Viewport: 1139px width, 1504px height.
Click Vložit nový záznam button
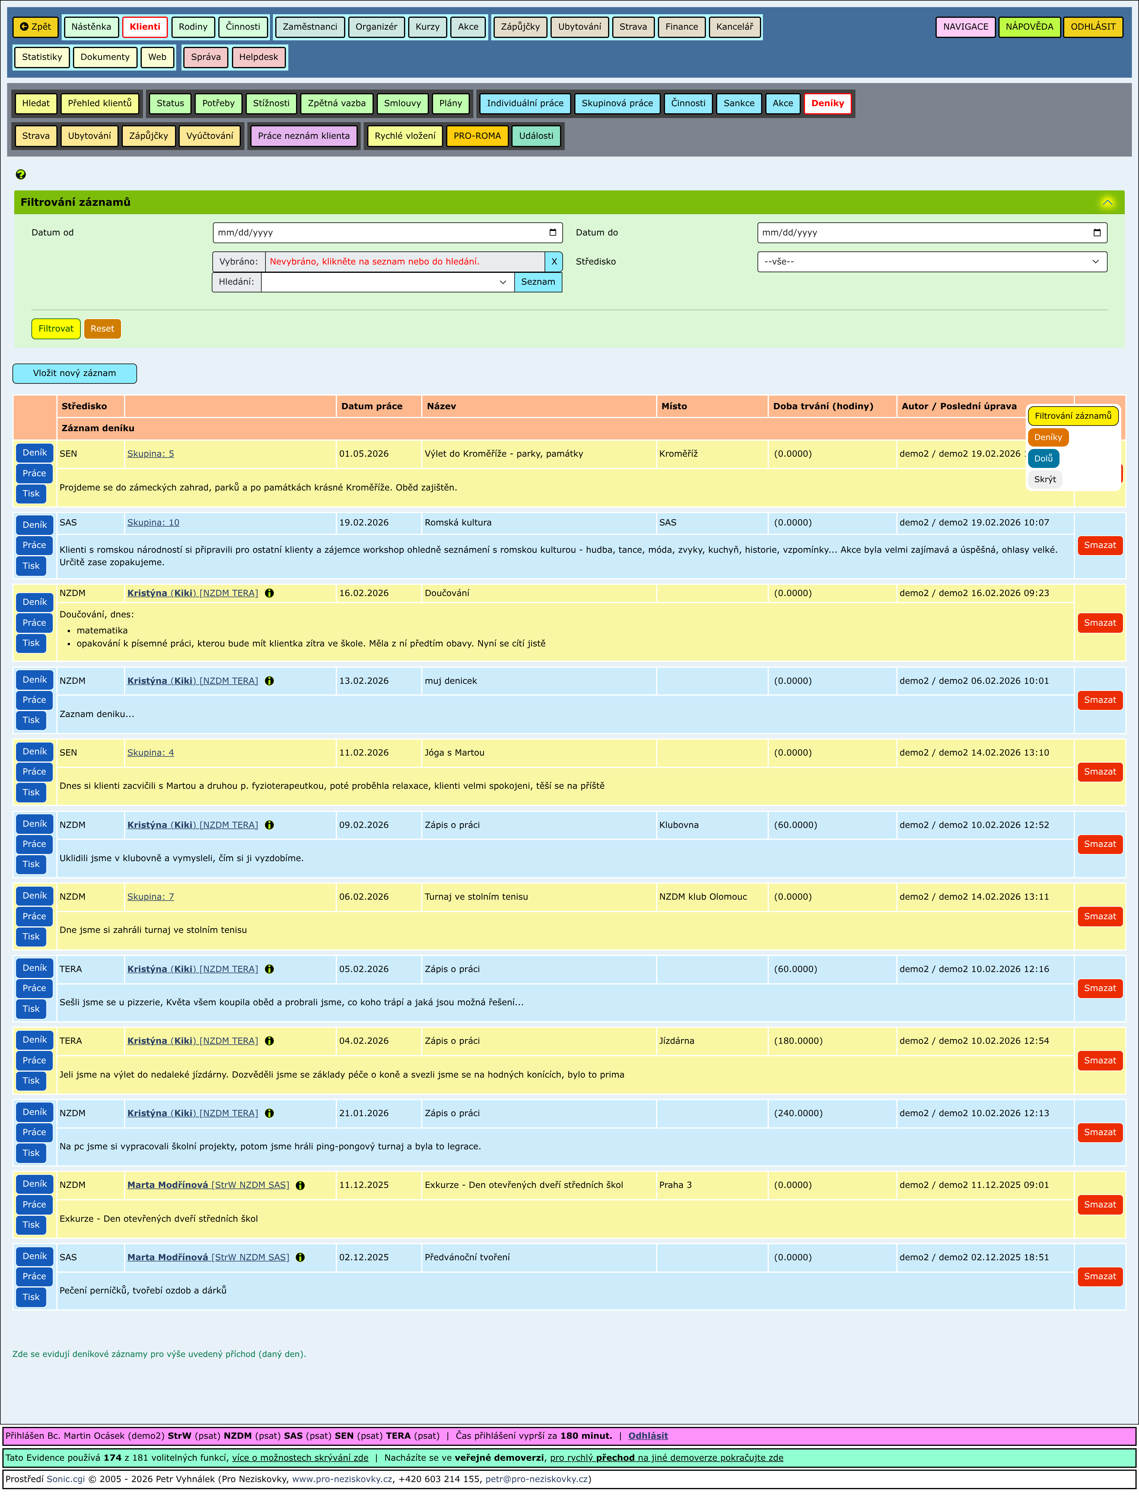pyautogui.click(x=75, y=373)
